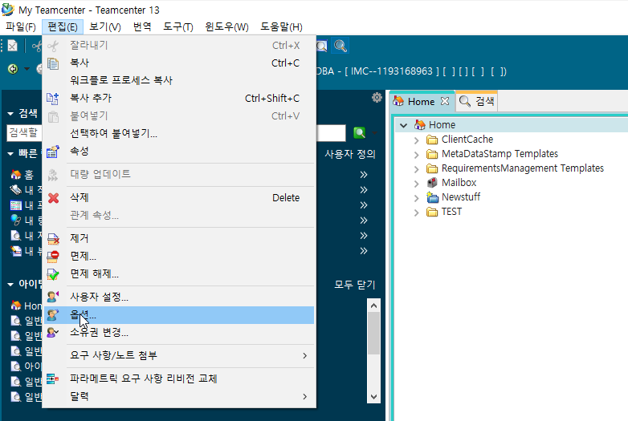
Task: Click the red X Delete (삭제) icon
Action: pyautogui.click(x=54, y=198)
